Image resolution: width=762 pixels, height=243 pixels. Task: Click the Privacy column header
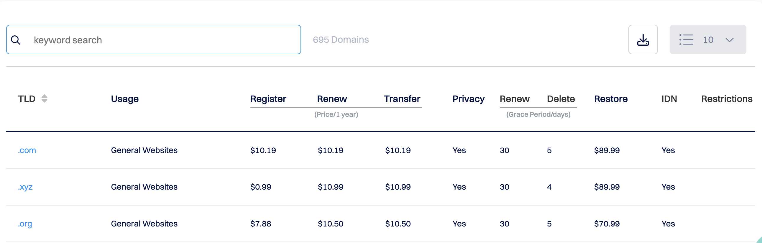click(468, 99)
